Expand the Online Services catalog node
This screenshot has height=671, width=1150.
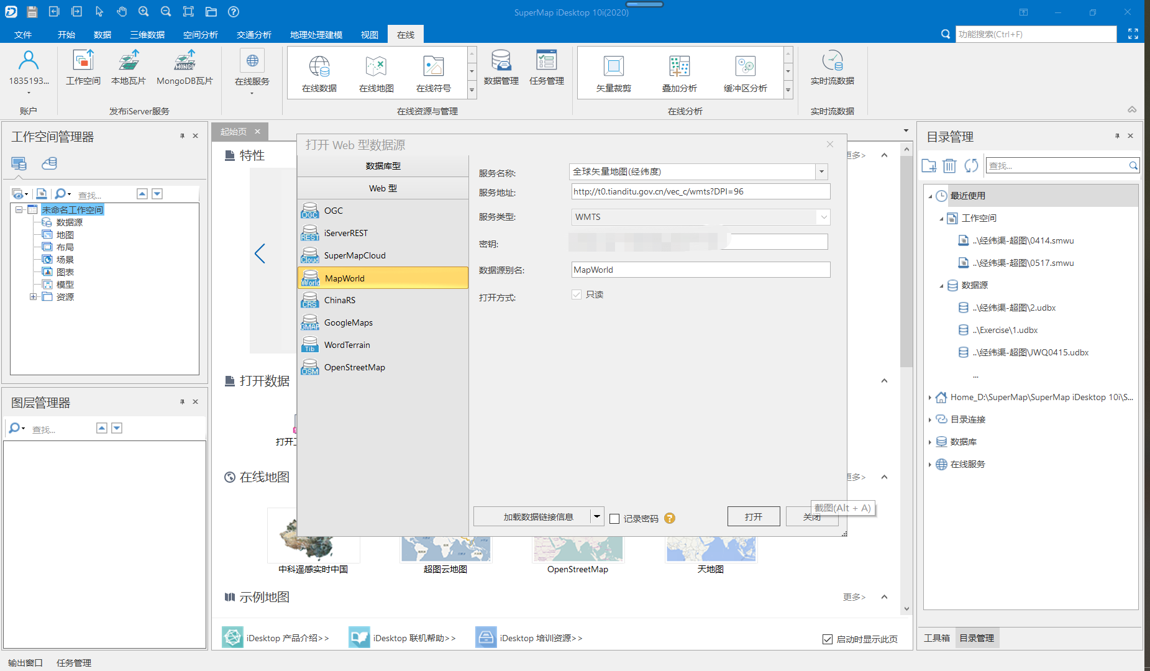[930, 465]
